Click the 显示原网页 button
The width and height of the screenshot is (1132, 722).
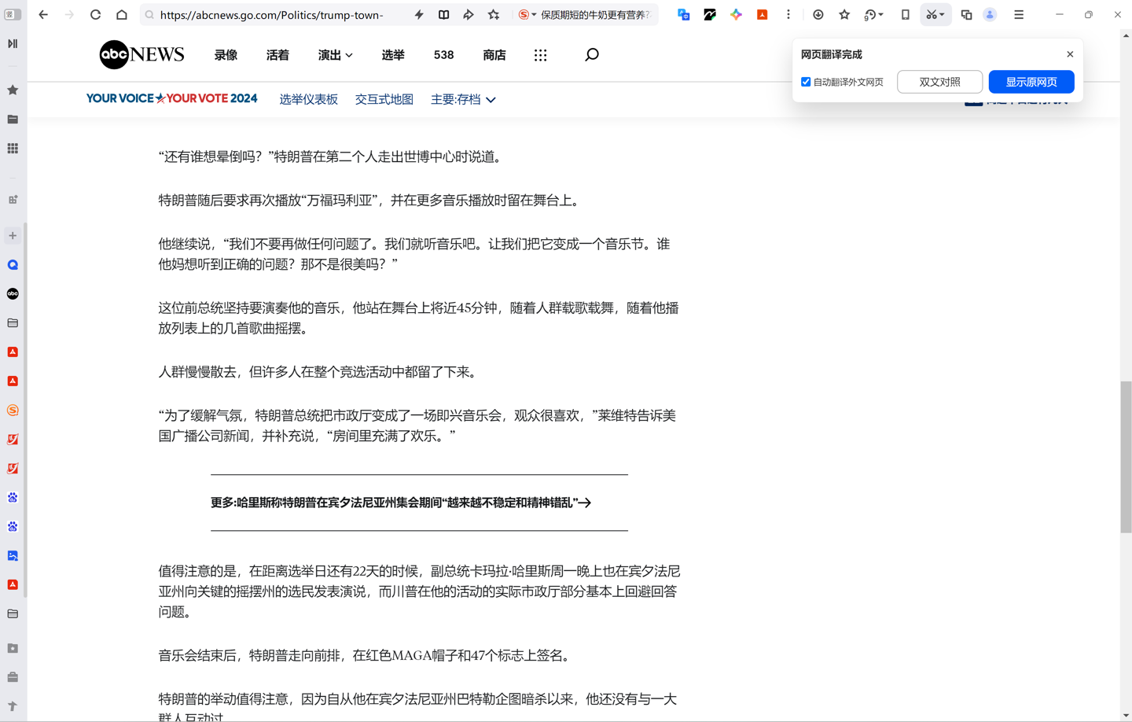(1031, 82)
